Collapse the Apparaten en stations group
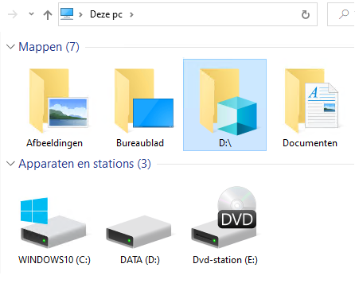This screenshot has width=355, height=287. (x=10, y=164)
